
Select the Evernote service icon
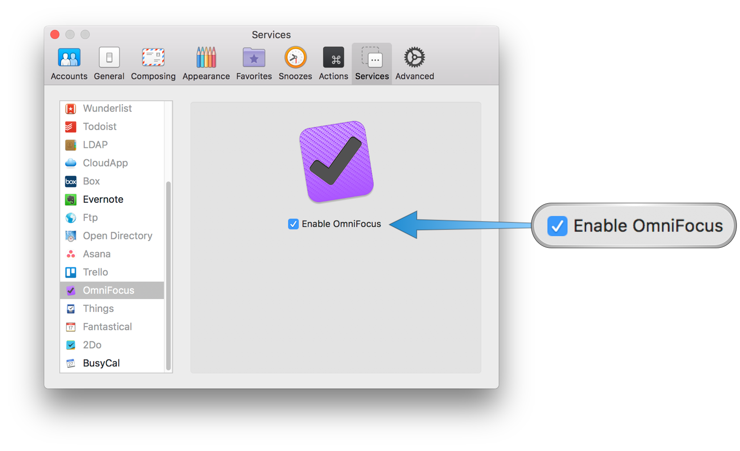[70, 200]
